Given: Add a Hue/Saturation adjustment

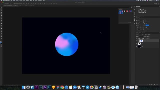Looking at the screenshot, I should 138,11.
